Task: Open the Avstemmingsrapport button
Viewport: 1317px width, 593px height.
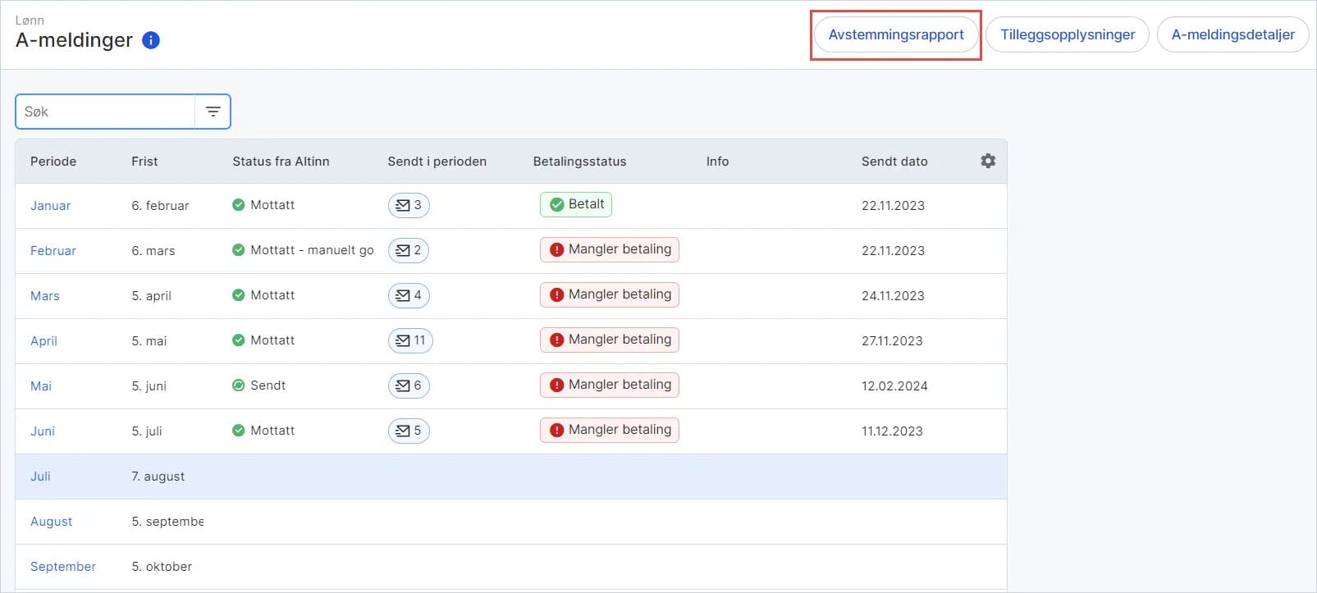Action: click(x=896, y=34)
